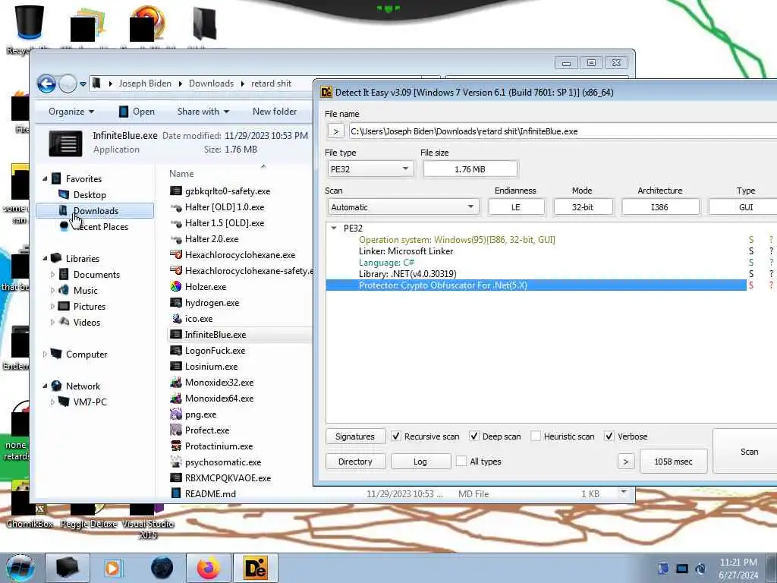Click the Log button

(420, 462)
